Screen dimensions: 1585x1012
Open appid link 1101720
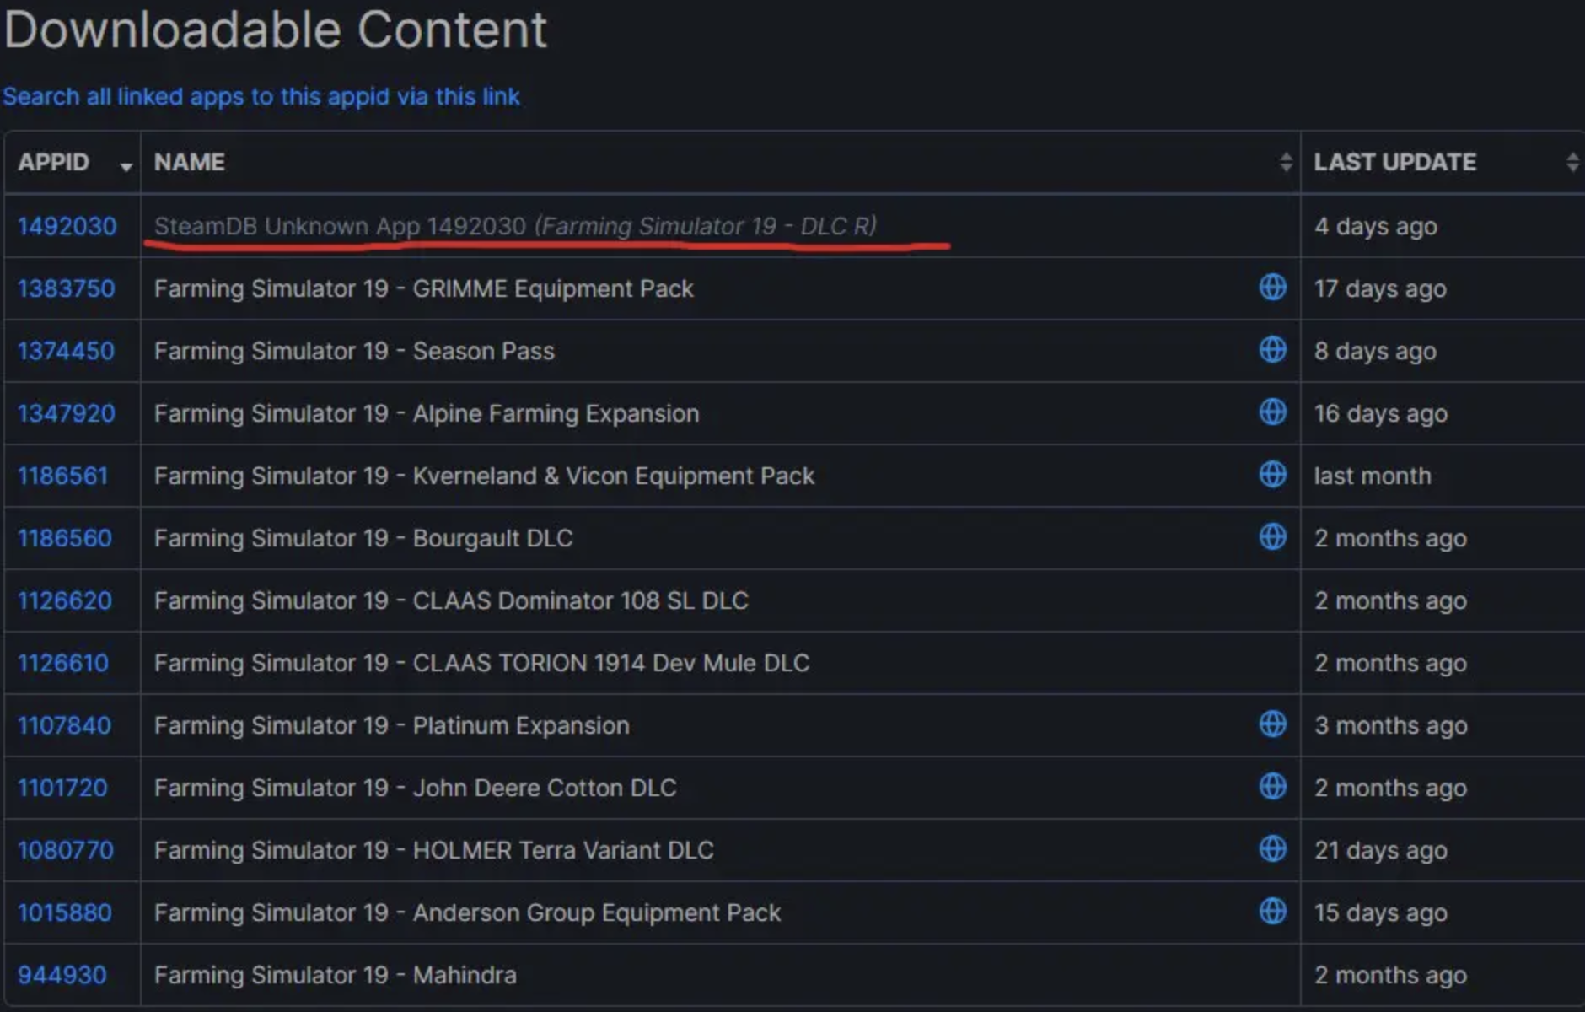[63, 788]
